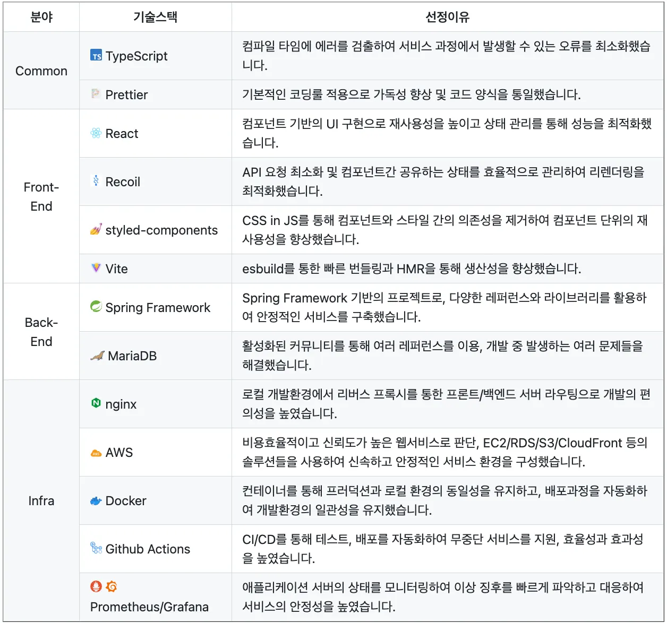Click the Recoil reason about API 요청 최소화
Image resolution: width=667 pixels, height=623 pixels.
click(443, 181)
